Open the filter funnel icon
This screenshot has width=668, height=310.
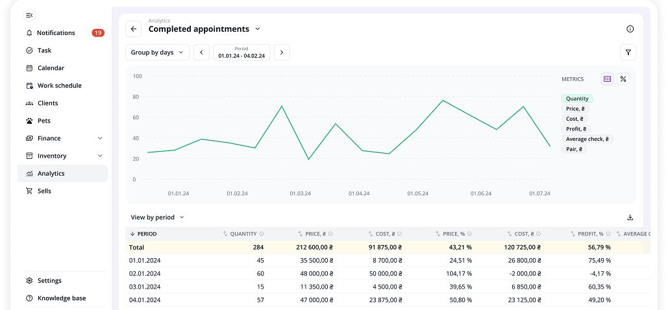[628, 53]
